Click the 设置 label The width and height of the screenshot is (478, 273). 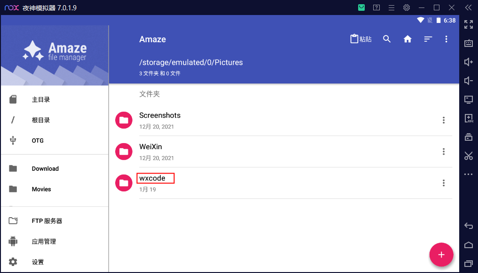click(x=38, y=262)
